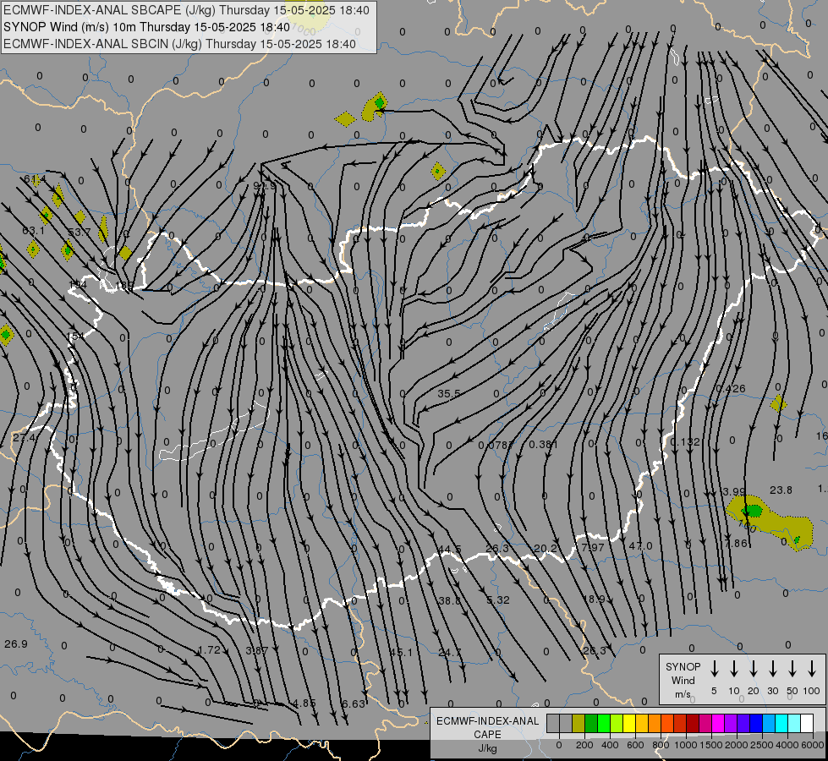Click the 3.99 value on the map
This screenshot has width=828, height=761.
click(x=734, y=491)
